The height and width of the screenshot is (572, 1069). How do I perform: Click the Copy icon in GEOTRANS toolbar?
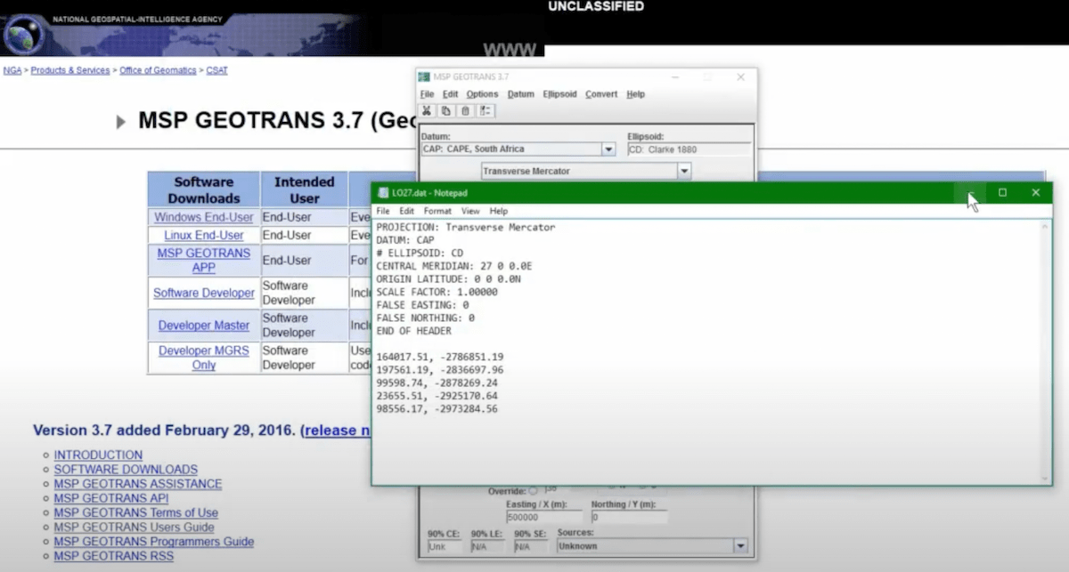tap(445, 111)
